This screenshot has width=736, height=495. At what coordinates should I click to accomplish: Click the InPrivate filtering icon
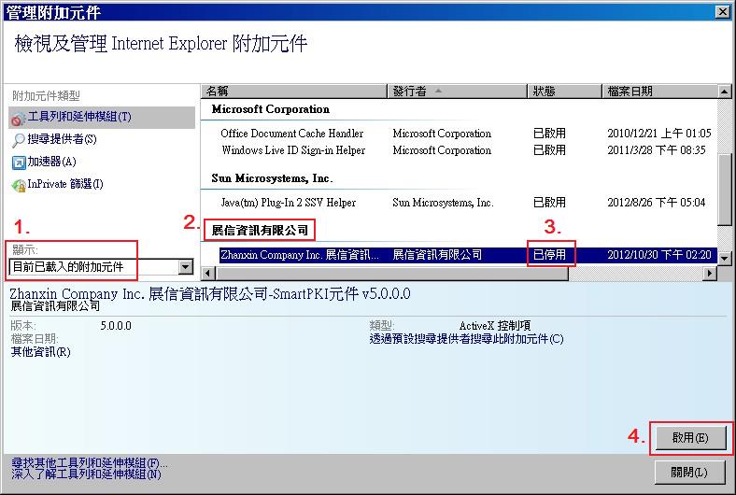point(19,185)
